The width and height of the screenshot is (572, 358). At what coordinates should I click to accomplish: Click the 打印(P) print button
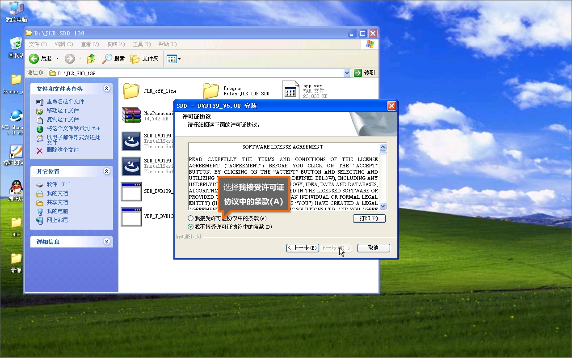[369, 218]
